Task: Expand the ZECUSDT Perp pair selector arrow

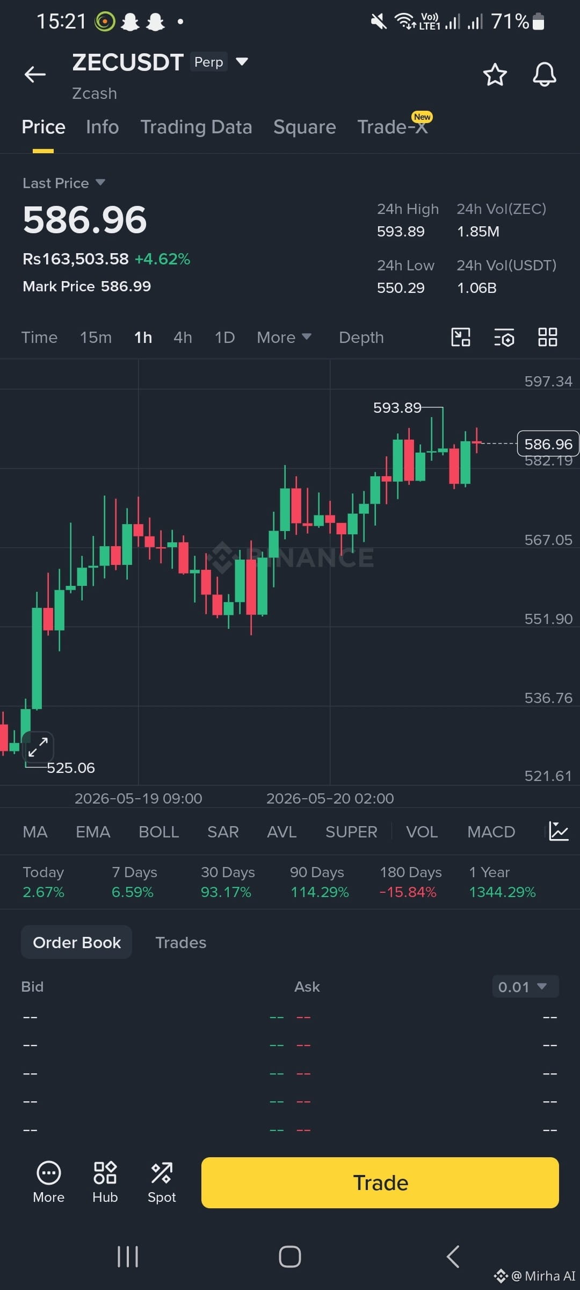Action: (x=242, y=62)
